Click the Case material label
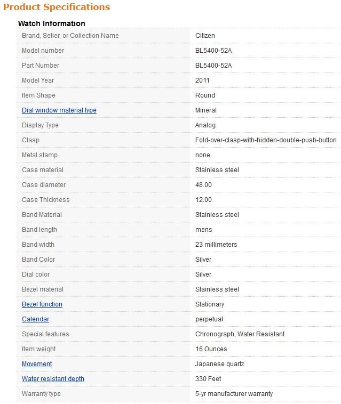The width and height of the screenshot is (341, 404). [x=43, y=170]
